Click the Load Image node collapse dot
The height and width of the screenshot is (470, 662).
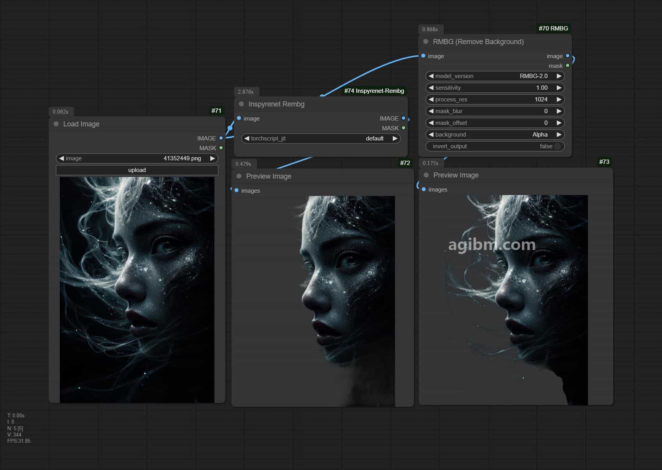(x=56, y=124)
